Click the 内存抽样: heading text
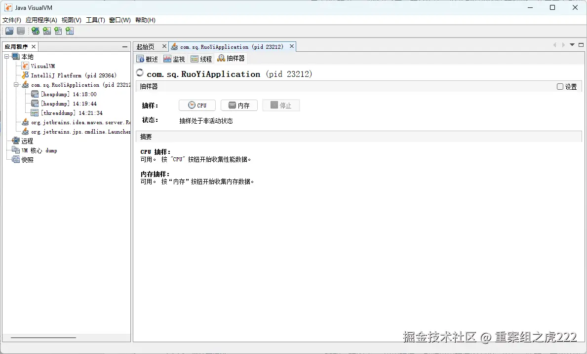Image resolution: width=587 pixels, height=354 pixels. [155, 174]
